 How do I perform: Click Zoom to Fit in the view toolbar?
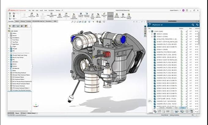coord(72,22)
